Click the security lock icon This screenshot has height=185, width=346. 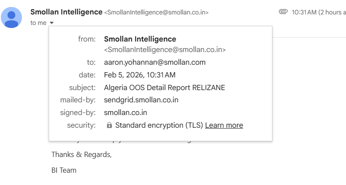109,126
